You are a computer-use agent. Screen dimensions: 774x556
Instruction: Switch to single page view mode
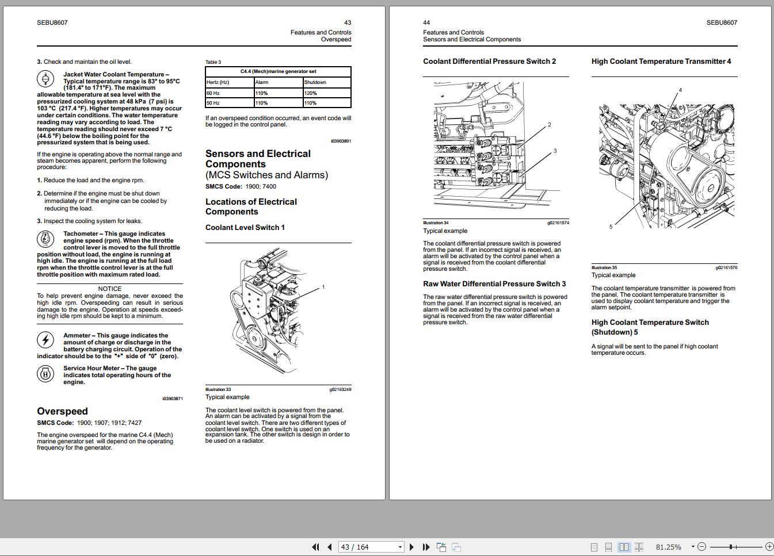coord(594,547)
